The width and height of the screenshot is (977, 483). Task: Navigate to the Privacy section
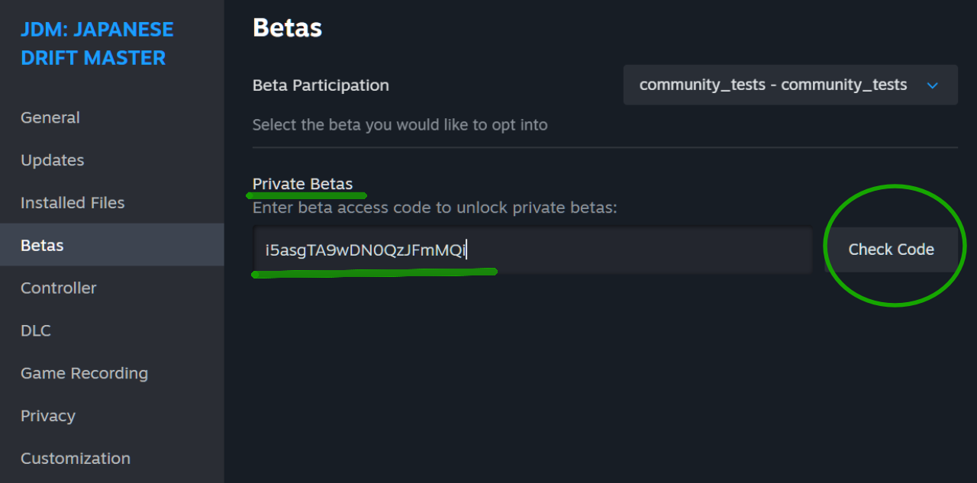pyautogui.click(x=48, y=416)
